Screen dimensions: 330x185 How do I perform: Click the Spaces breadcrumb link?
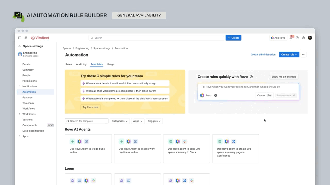tap(67, 48)
